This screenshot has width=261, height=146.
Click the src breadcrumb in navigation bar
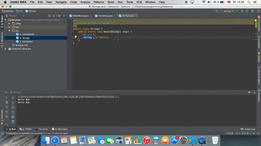pos(19,11)
